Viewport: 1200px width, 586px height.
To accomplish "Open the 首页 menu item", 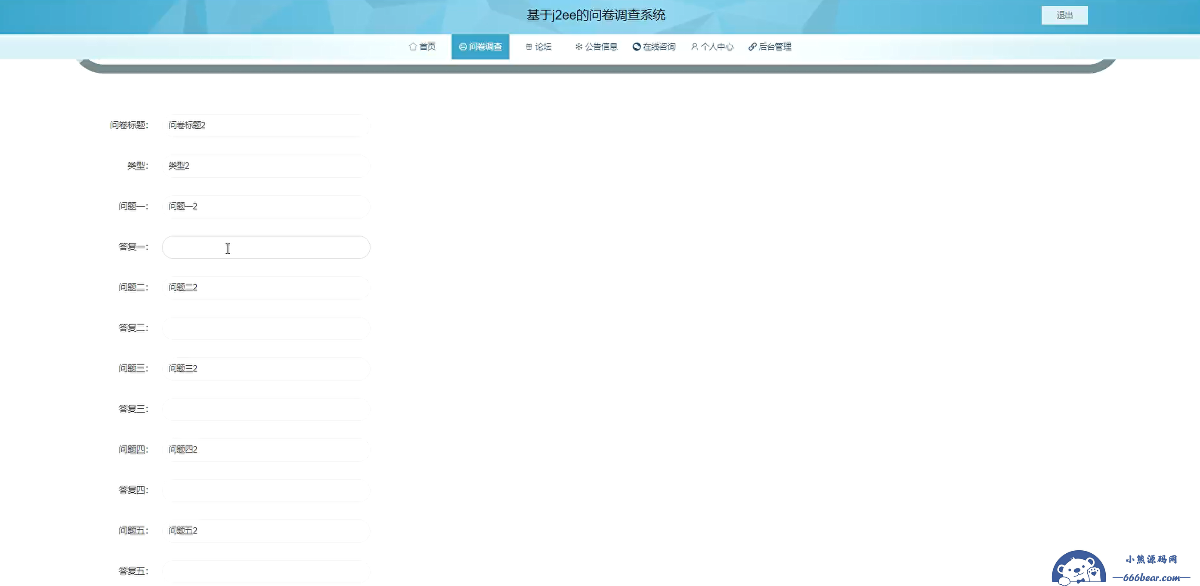I will (x=422, y=46).
